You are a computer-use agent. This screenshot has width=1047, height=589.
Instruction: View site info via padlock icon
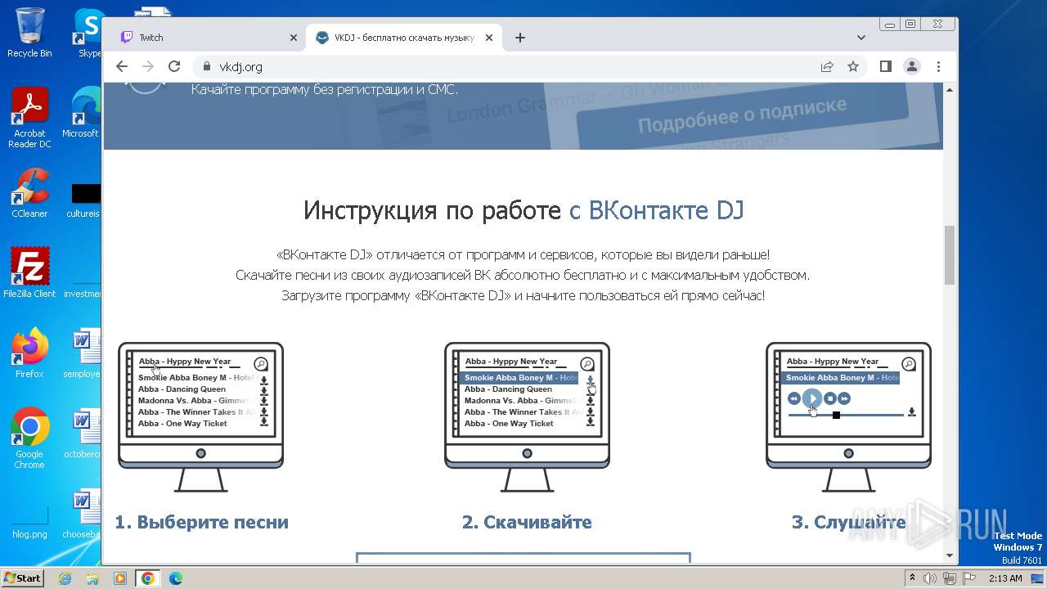[x=207, y=66]
